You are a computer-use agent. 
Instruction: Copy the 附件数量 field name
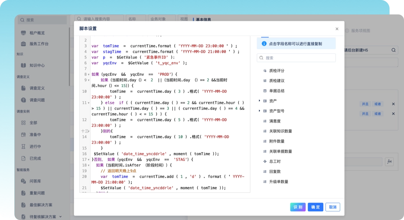click(277, 141)
